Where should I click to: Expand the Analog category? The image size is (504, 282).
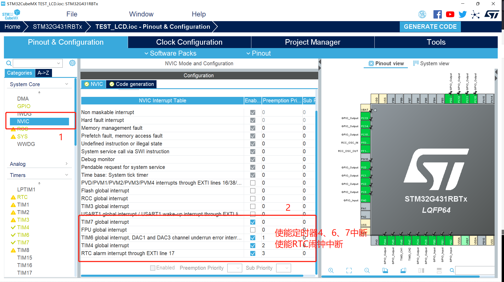pos(67,164)
